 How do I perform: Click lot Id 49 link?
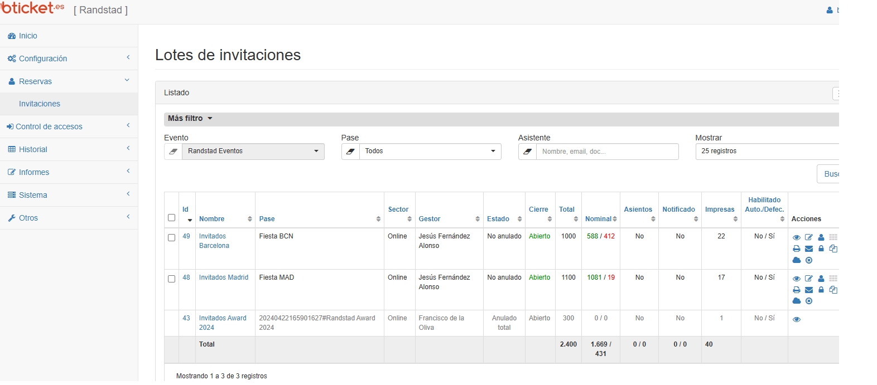click(x=186, y=236)
